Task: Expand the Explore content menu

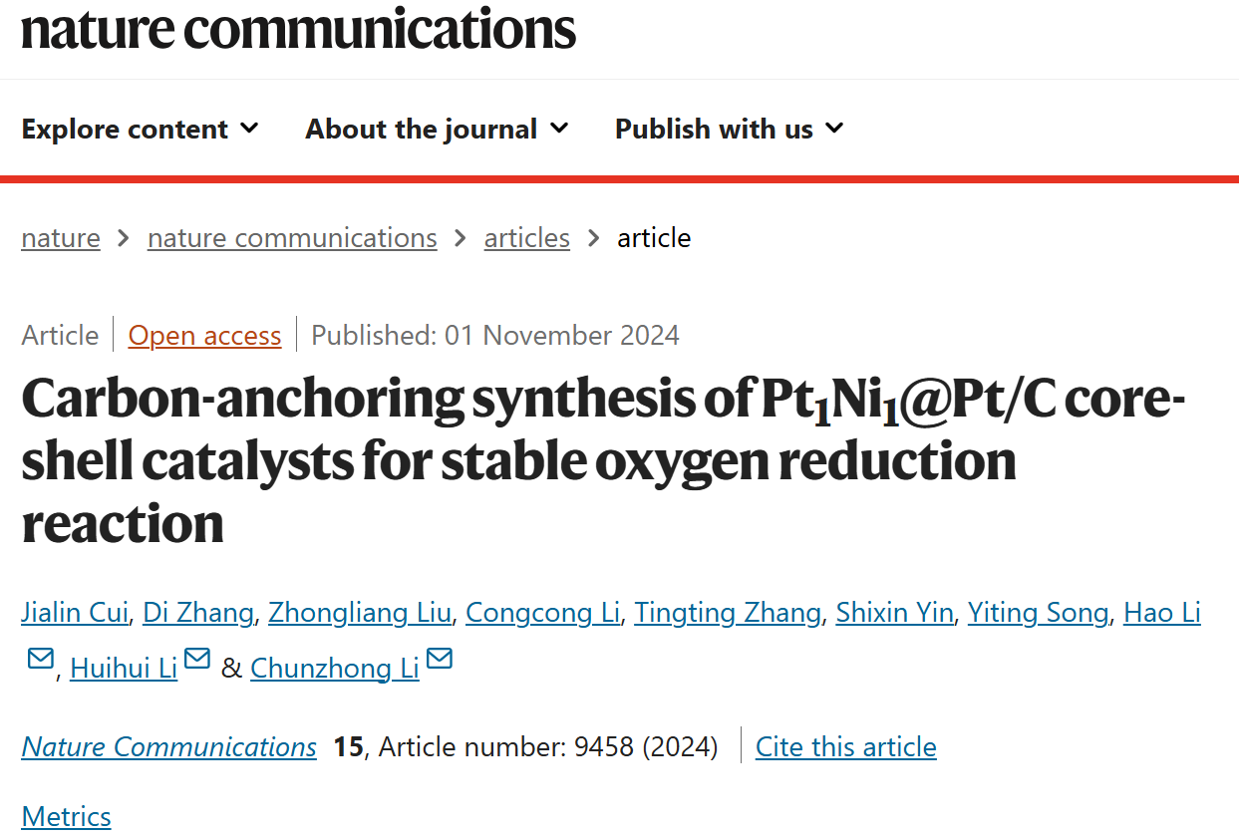Action: (141, 129)
